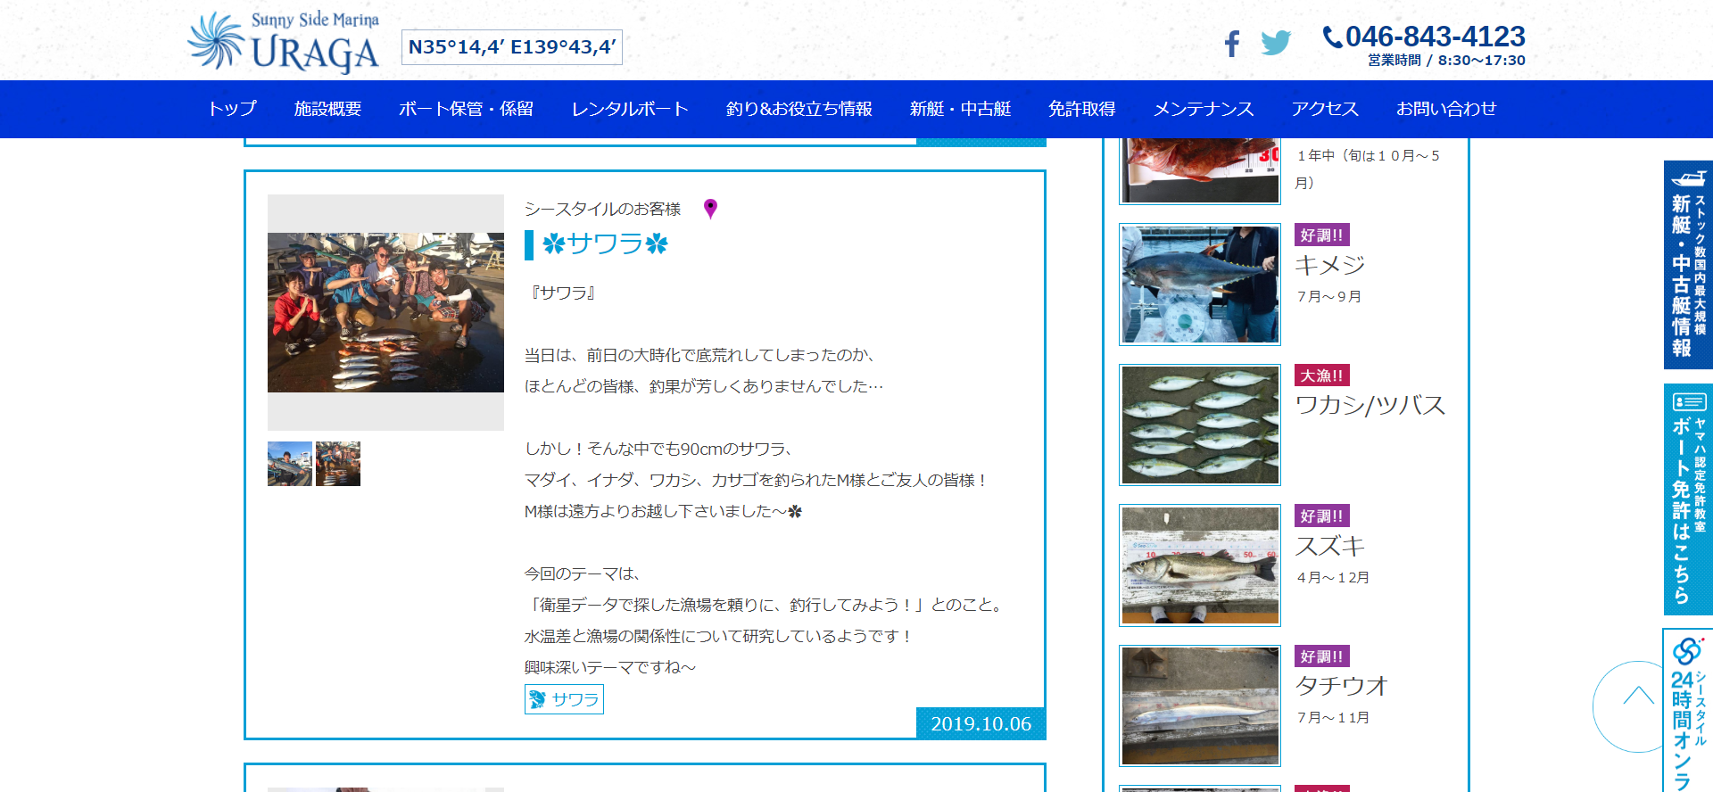1713x792 pixels.
Task: Open the ボート保管・係留 menu
Action: 466,109
